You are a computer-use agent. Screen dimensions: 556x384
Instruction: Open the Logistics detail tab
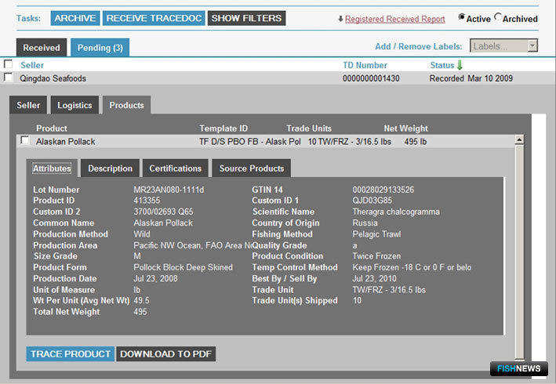[74, 105]
